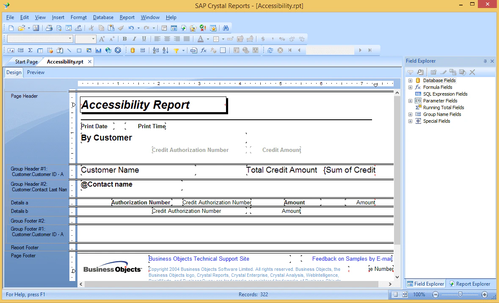The width and height of the screenshot is (499, 303).
Task: Open the font size dropdown
Action: coord(93,39)
